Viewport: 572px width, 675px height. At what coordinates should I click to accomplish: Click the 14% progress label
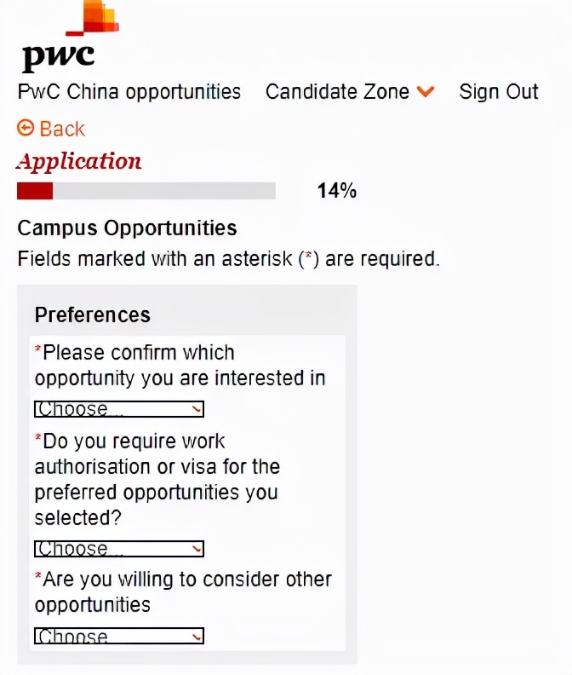(x=336, y=191)
